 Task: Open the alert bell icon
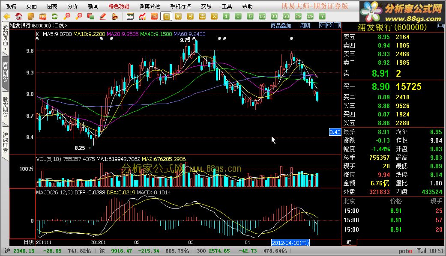point(115,16)
